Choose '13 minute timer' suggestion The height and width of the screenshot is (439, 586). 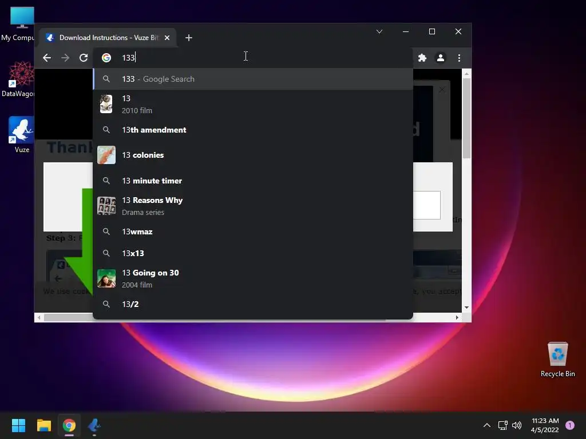tap(253, 181)
